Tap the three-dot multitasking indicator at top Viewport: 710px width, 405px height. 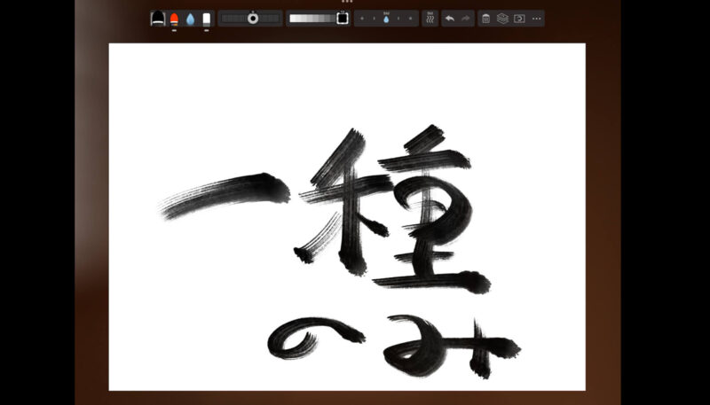pyautogui.click(x=347, y=2)
